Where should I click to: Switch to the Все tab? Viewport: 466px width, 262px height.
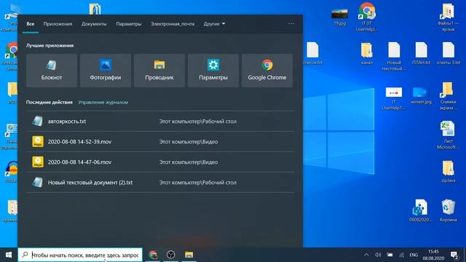pyautogui.click(x=31, y=24)
